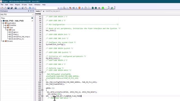Image resolution: width=180 pixels, height=101 pixels.
Task: Select stm32f1xx_it.c in the workspace tree
Action: pos(19,39)
